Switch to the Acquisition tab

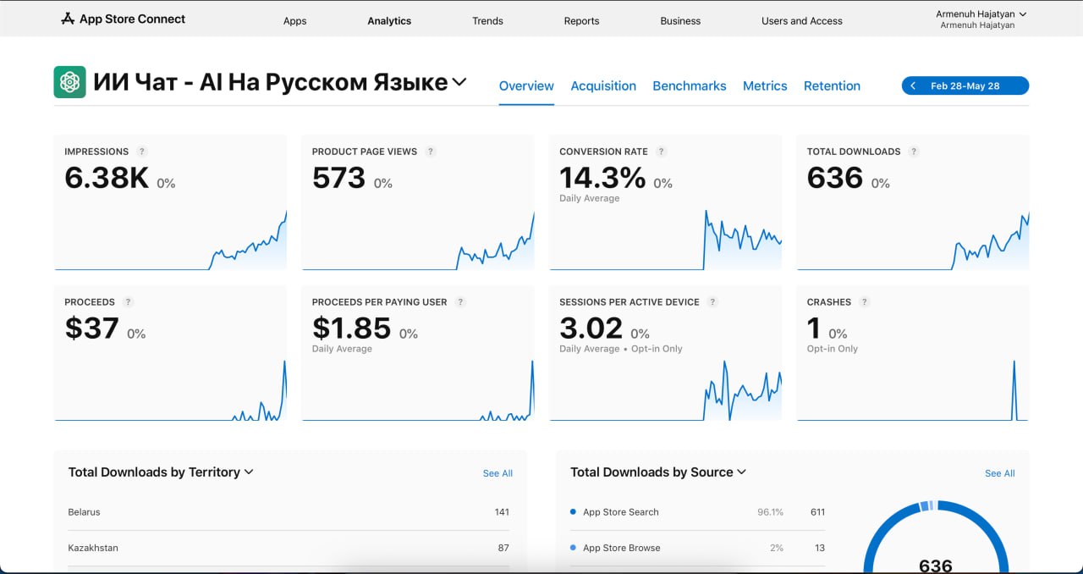point(603,86)
